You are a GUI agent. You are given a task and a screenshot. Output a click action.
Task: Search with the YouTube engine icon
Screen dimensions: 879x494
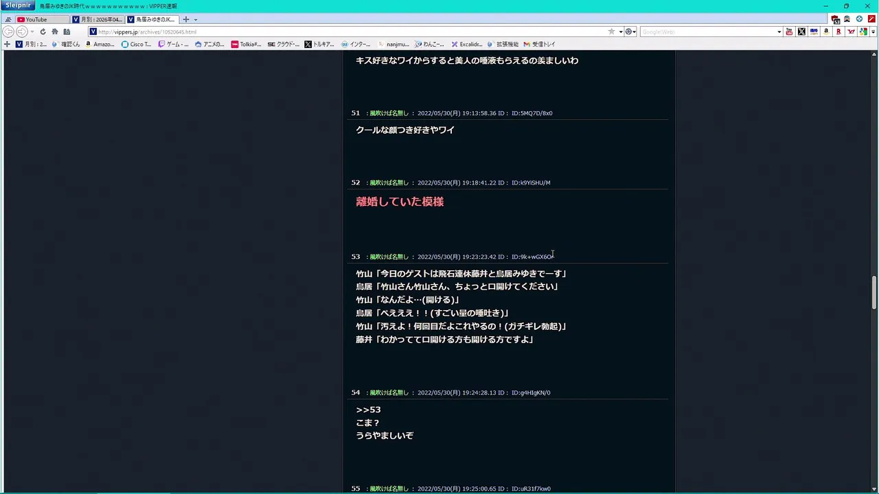point(789,32)
